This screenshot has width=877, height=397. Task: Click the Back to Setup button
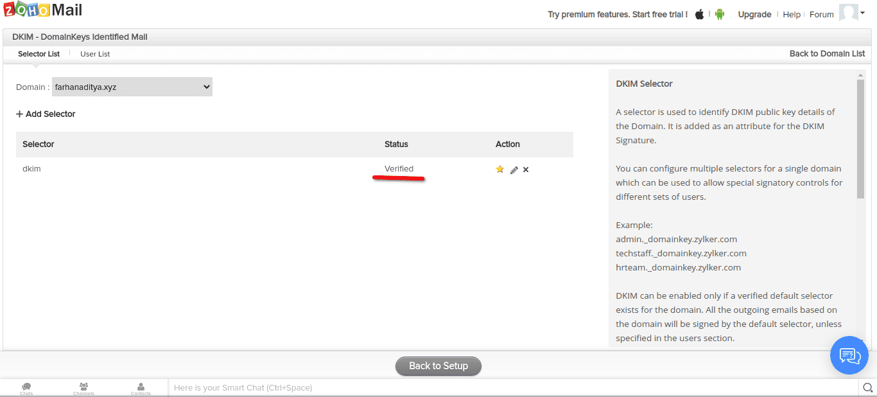pos(438,366)
